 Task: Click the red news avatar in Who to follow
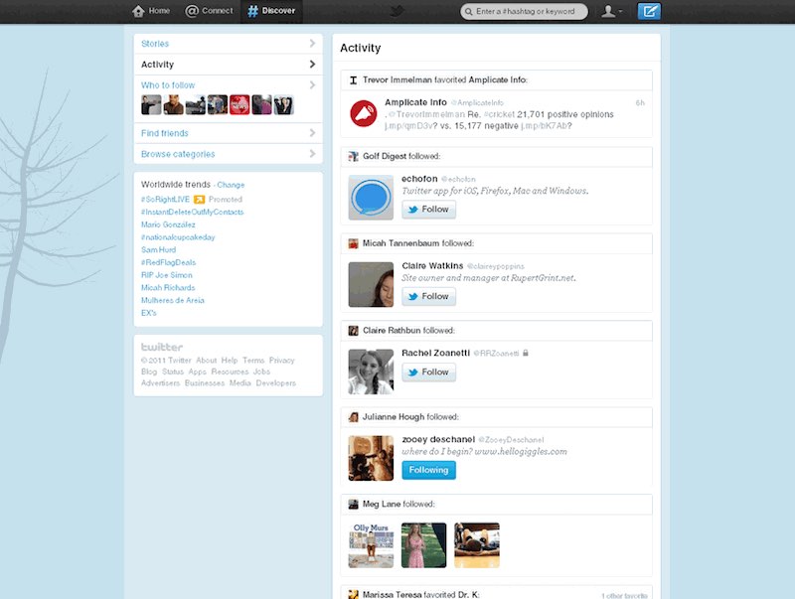pyautogui.click(x=239, y=105)
